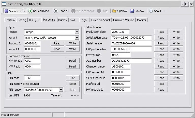Read the HW module Id
The width and height of the screenshot is (195, 118).
(x=161, y=90)
